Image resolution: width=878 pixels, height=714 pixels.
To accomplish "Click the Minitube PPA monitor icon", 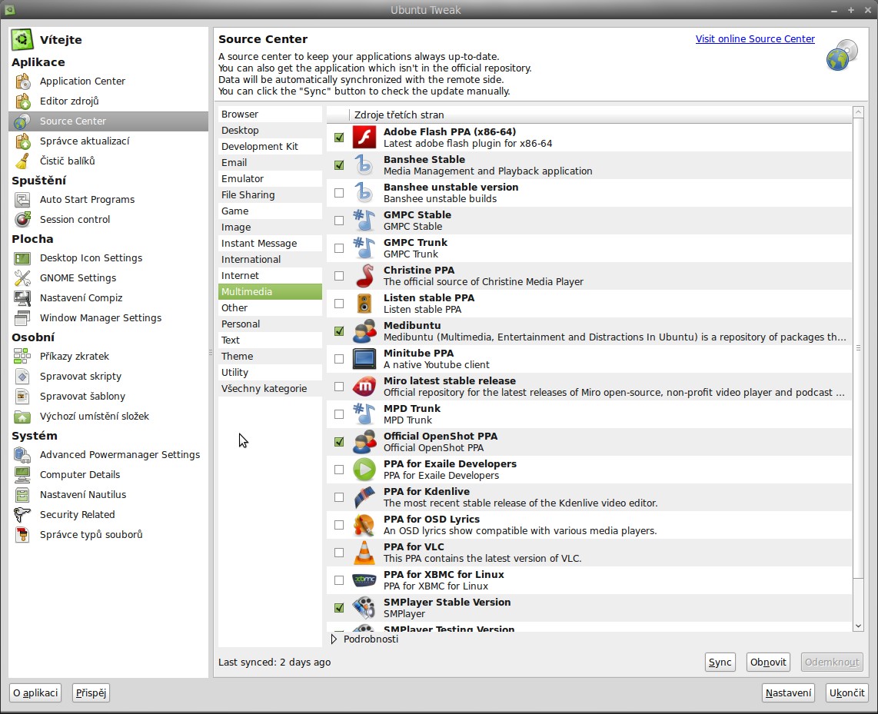I will 364,359.
